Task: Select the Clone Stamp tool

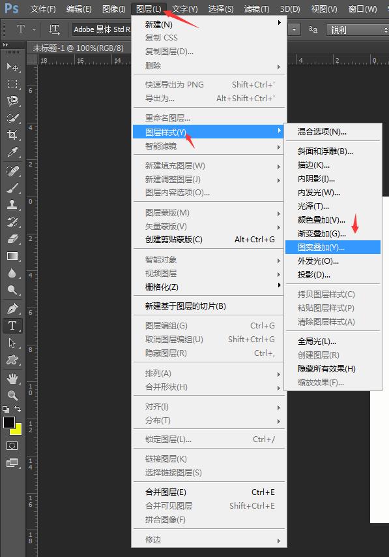Action: point(13,205)
